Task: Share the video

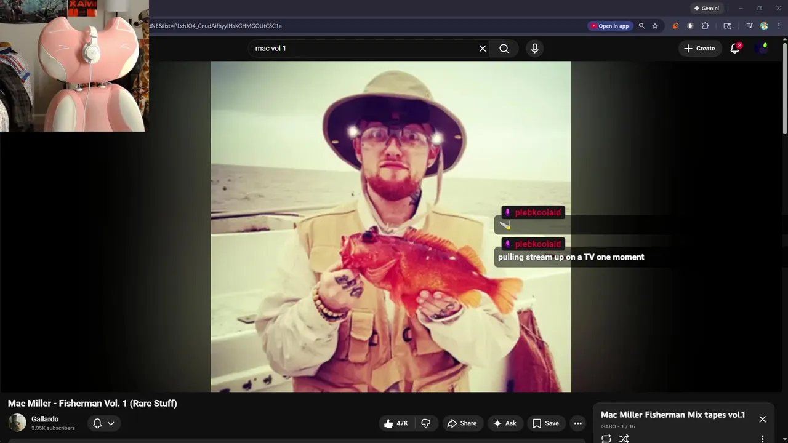Action: [462, 423]
